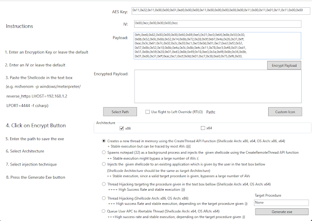Viewport: 312px width, 221px height.
Task: Select the CreateThread API Function radio option
Action: [x=104, y=141]
